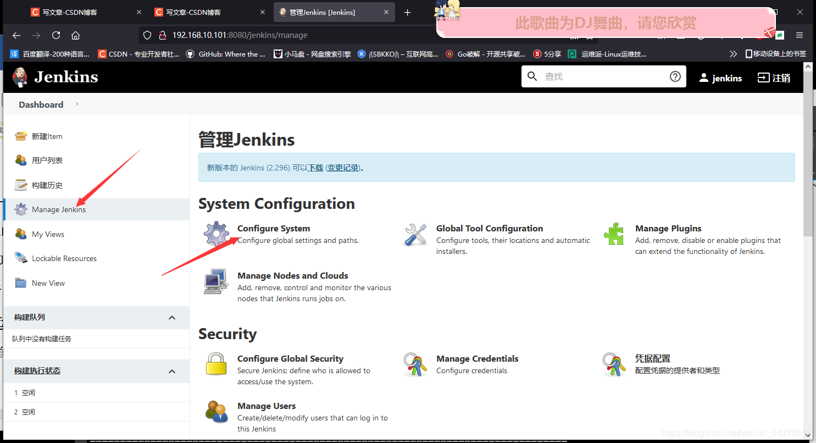This screenshot has height=443, width=816.
Task: Open the Manage Users link
Action: pyautogui.click(x=267, y=406)
